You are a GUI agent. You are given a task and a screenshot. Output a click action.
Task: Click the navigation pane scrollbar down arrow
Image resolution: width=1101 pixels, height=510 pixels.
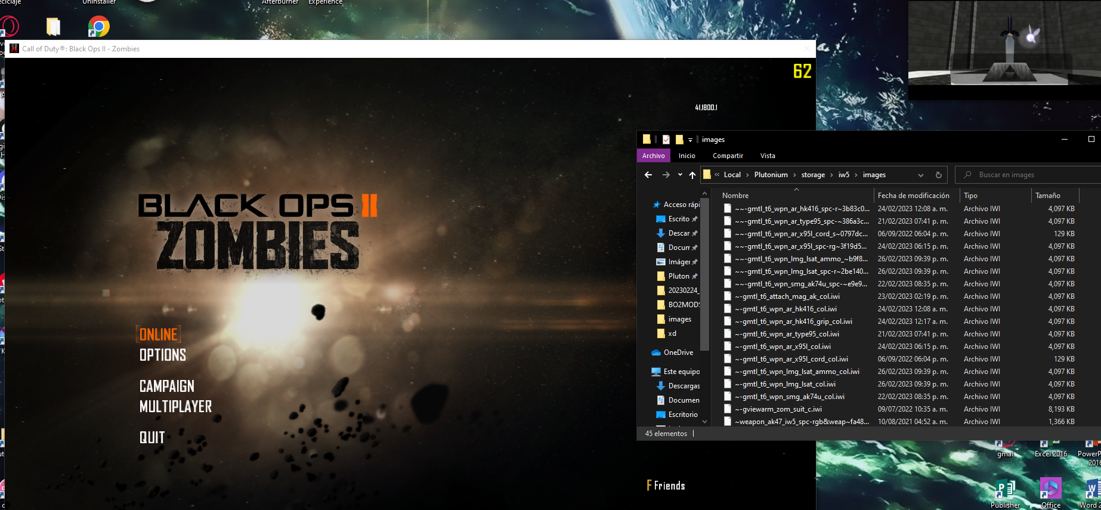(704, 421)
